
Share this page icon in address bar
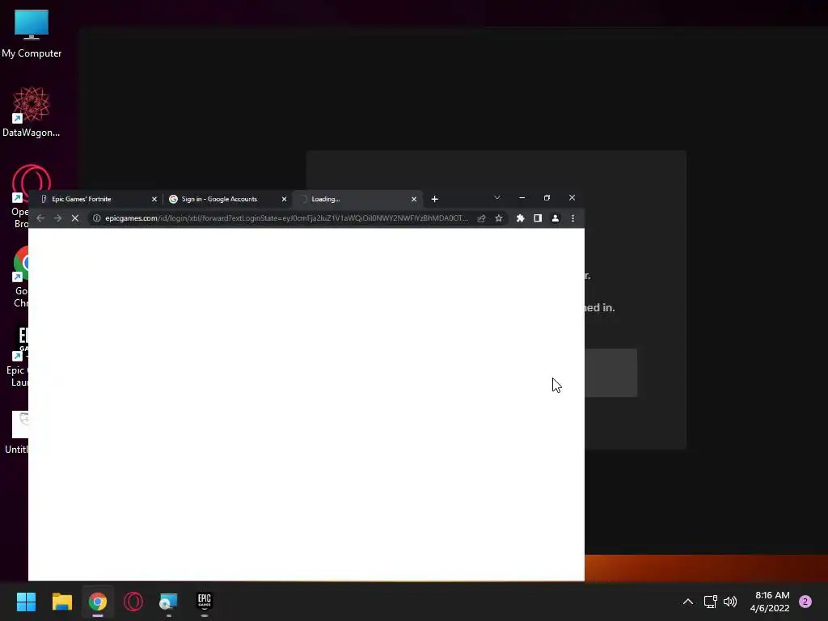(x=482, y=218)
